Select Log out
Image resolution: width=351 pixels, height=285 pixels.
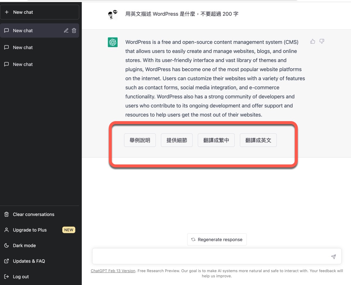39,277
